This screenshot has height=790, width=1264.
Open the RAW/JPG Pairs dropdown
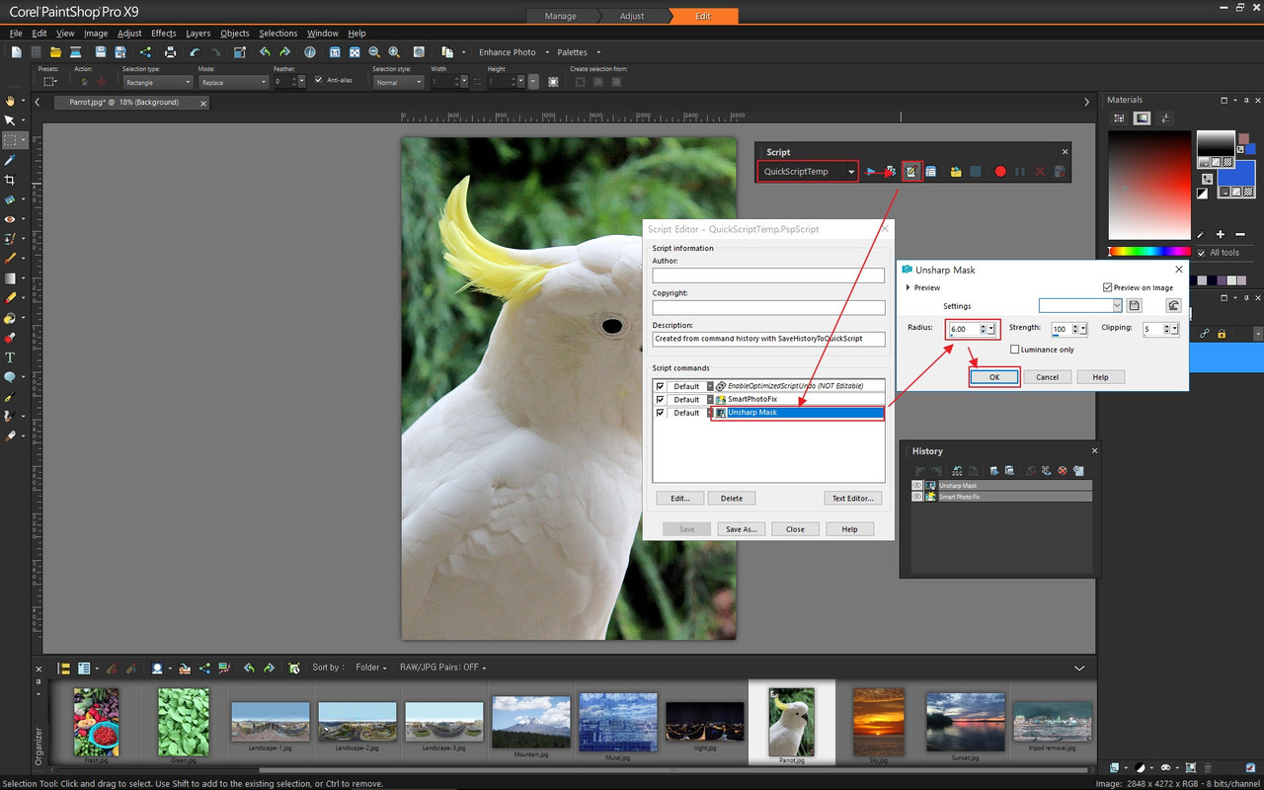pos(442,668)
